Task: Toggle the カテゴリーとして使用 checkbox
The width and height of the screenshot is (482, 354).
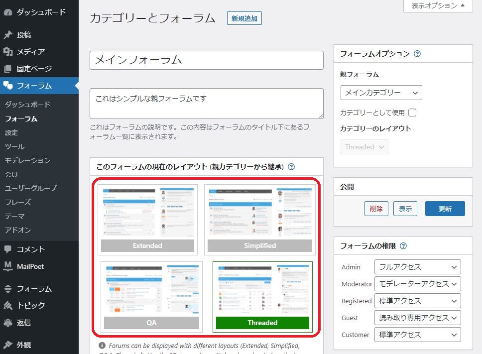Action: point(412,113)
